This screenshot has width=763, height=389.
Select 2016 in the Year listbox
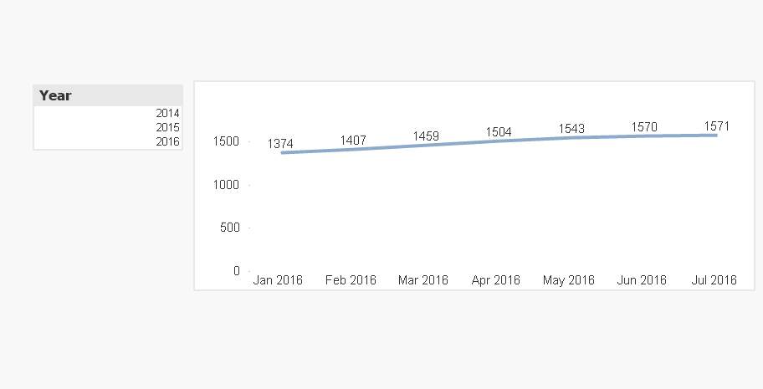[x=167, y=141]
